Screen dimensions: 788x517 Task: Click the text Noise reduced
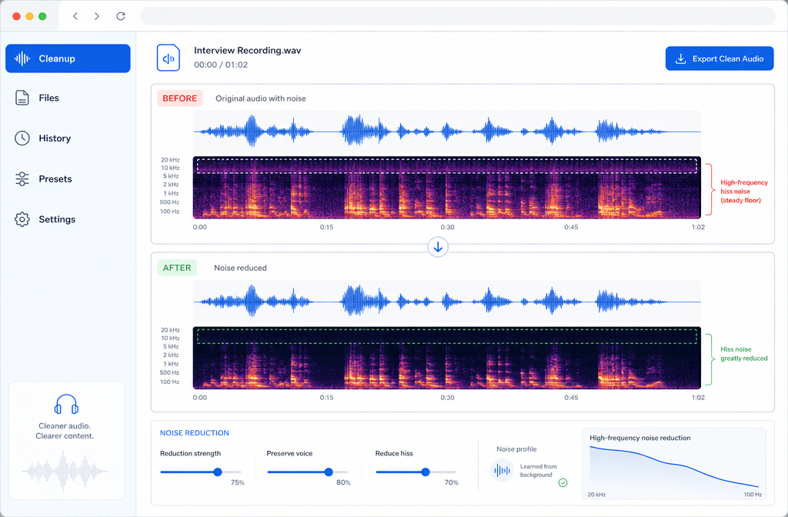click(240, 268)
